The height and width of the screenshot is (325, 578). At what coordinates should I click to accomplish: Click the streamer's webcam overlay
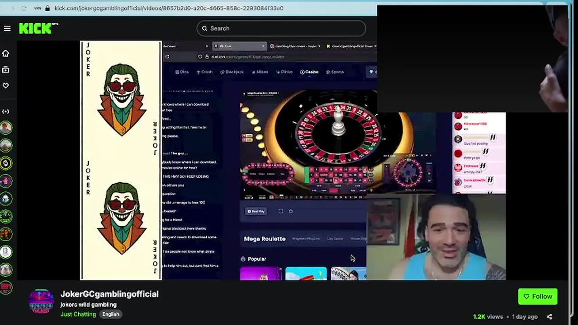click(x=436, y=237)
